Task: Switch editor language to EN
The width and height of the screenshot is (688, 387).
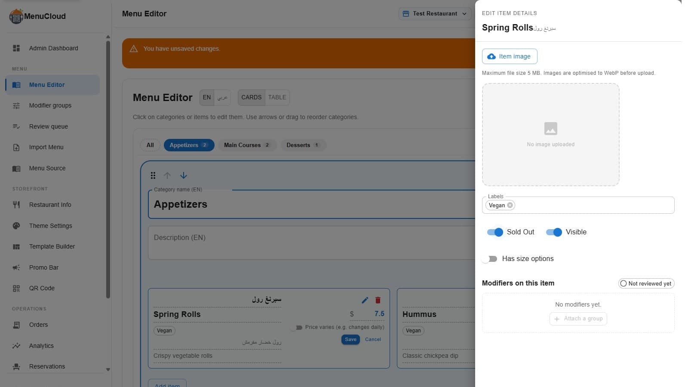Action: [207, 97]
